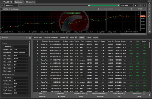The width and height of the screenshot is (152, 99).
Task: Select the XAUUSD h2 instance tab
Action: coord(7,2)
